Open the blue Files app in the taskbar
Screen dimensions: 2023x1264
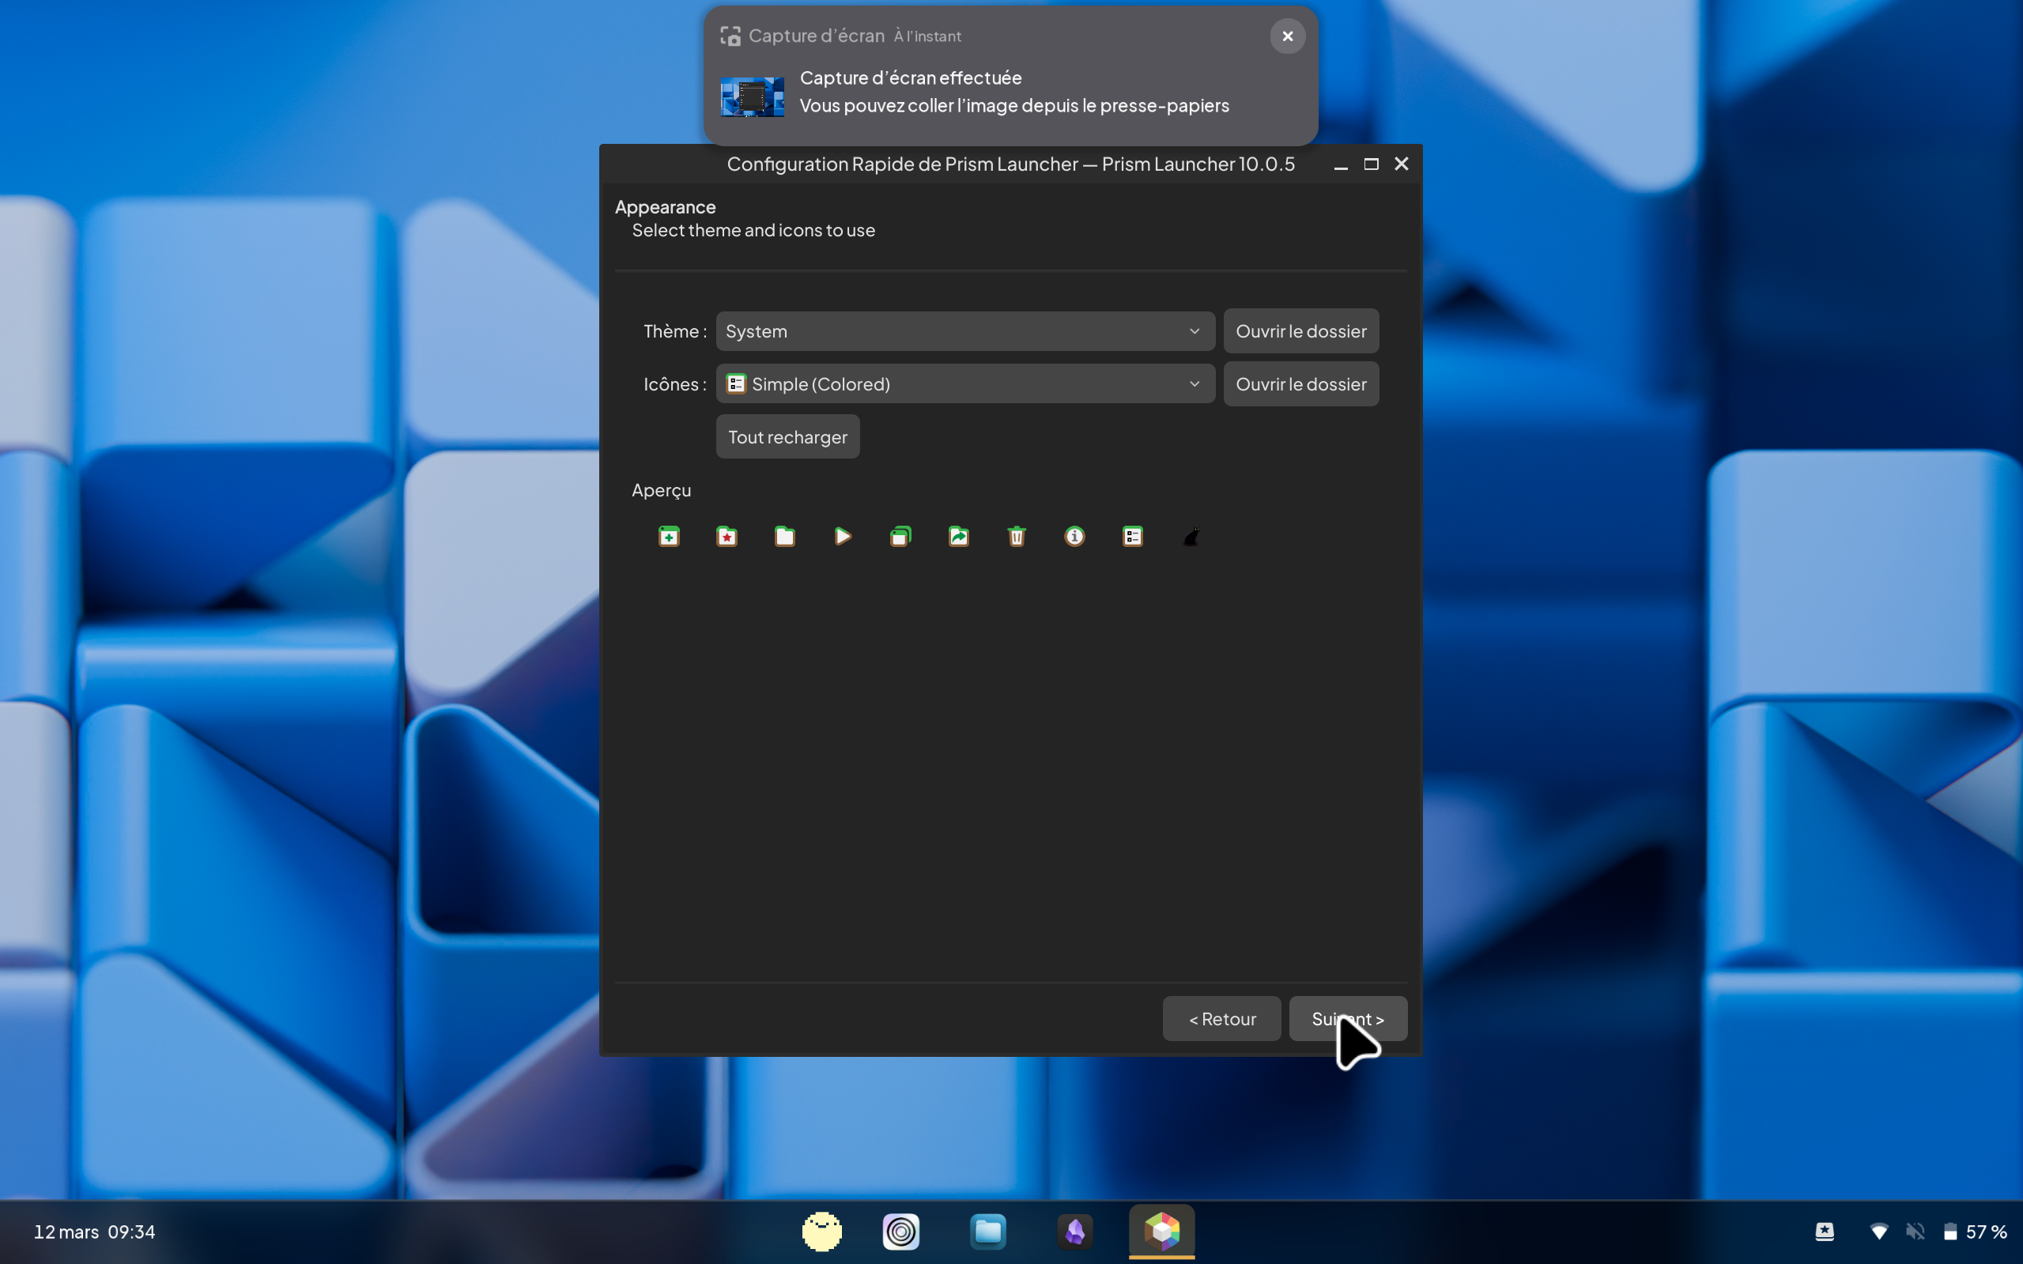click(988, 1232)
